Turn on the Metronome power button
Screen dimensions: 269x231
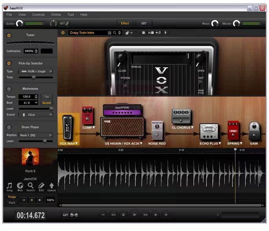pos(9,89)
